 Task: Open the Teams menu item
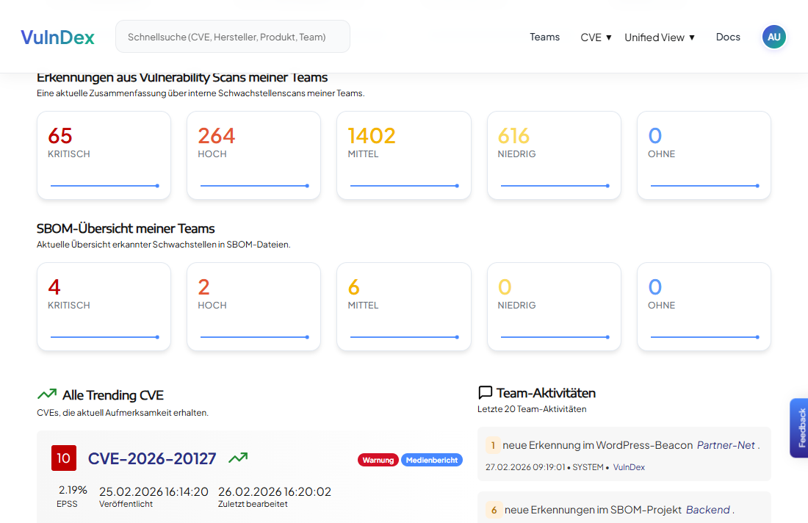(x=544, y=37)
